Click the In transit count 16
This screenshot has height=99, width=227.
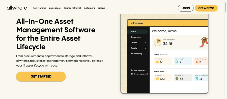click(161, 62)
